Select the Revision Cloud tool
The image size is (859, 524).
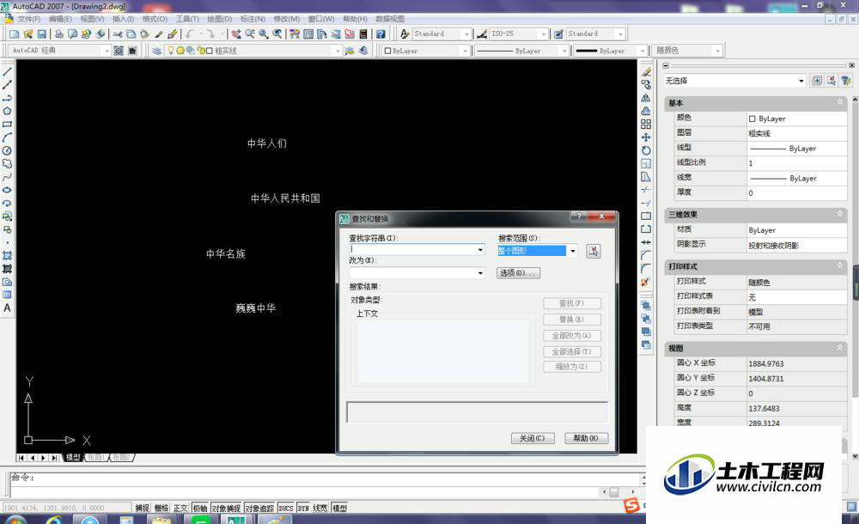pos(7,164)
